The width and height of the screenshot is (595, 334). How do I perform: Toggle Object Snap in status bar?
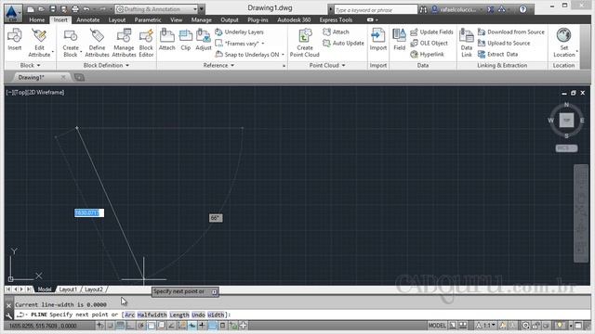click(151, 326)
